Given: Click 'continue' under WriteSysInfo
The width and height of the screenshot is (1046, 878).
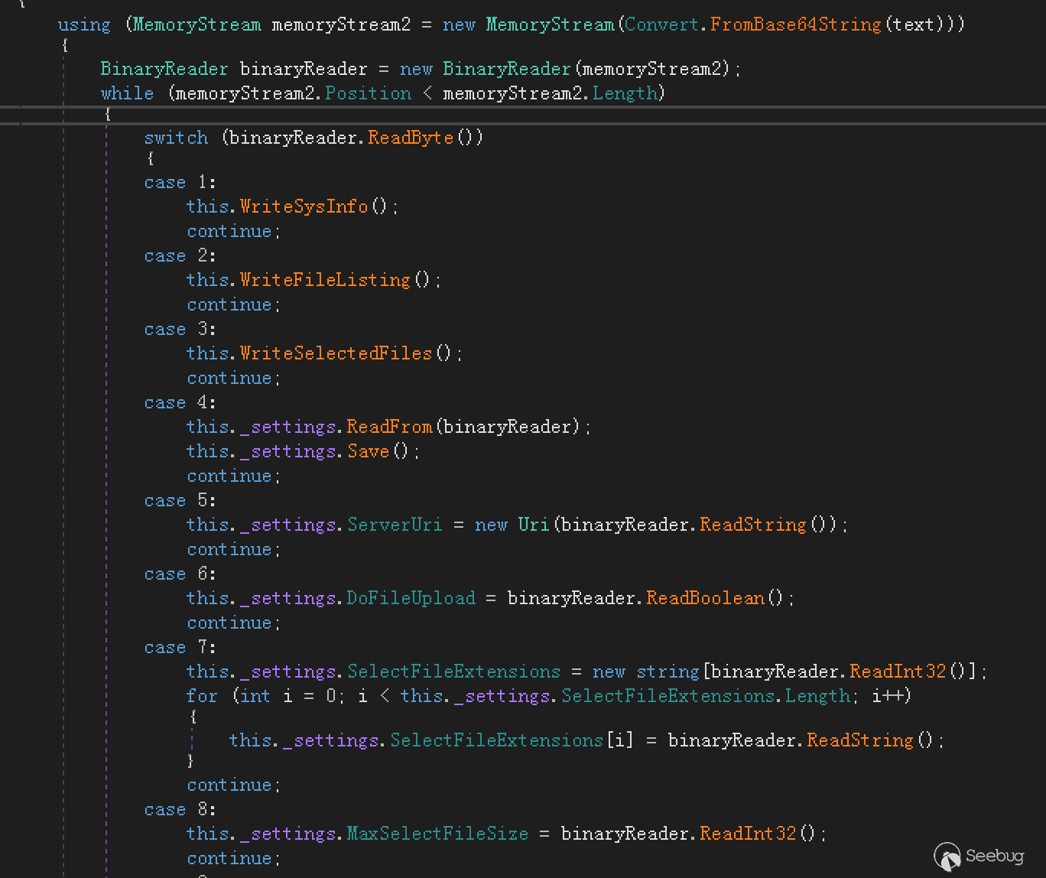Looking at the screenshot, I should 229,231.
